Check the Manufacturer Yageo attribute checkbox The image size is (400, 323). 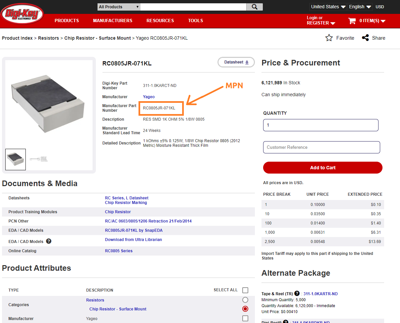point(245,318)
